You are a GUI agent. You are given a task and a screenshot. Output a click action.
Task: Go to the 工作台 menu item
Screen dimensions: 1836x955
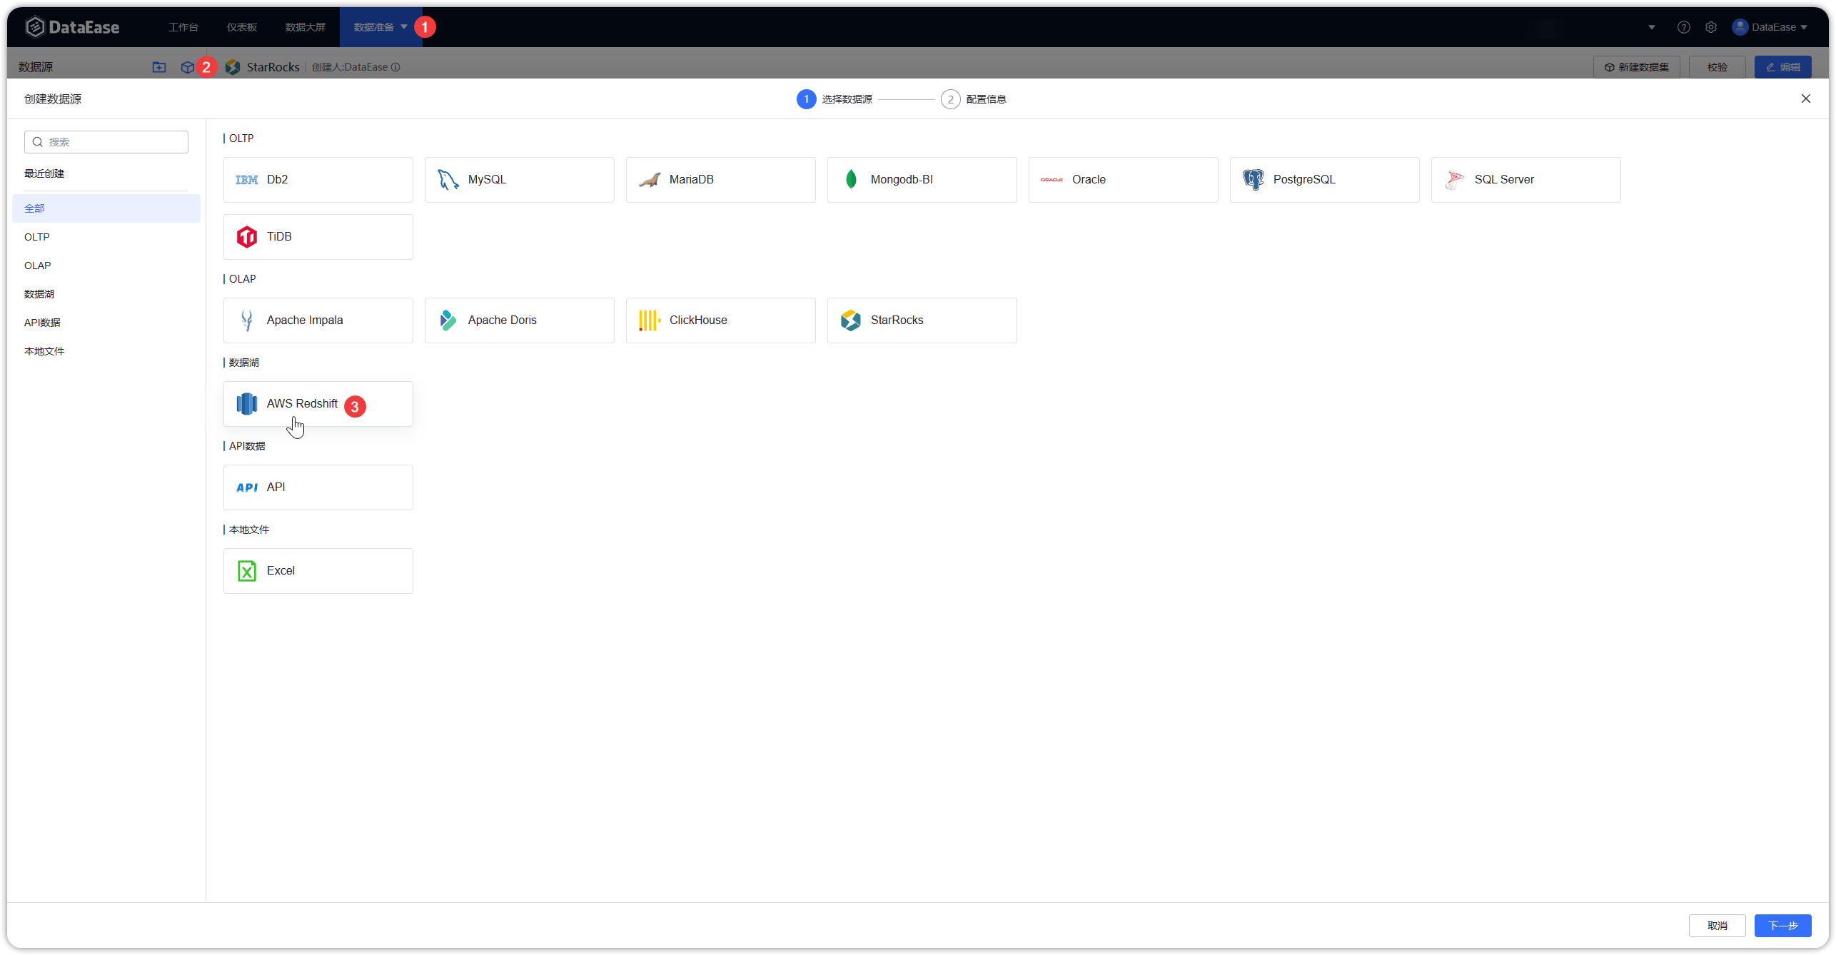click(183, 26)
